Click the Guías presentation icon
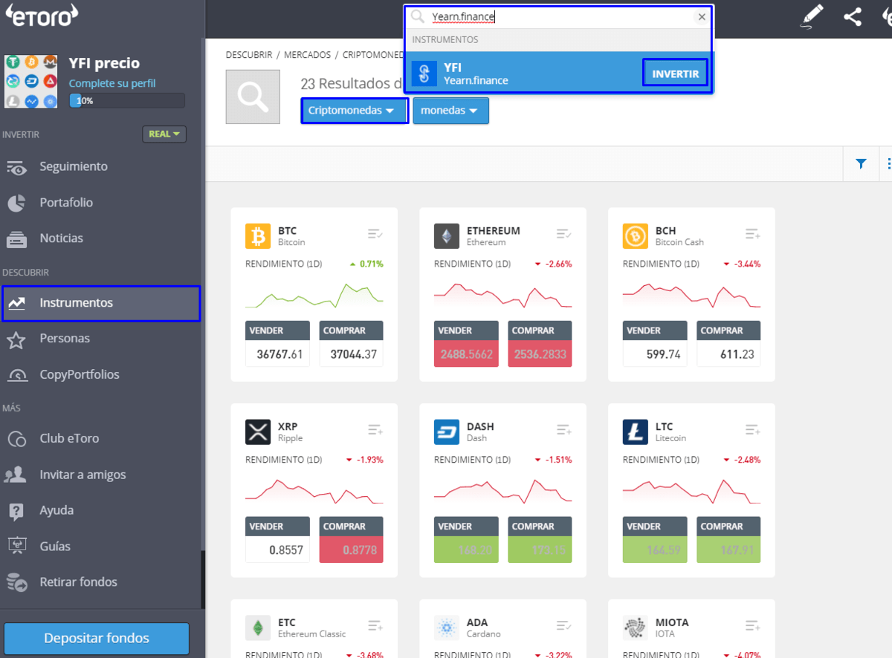The width and height of the screenshot is (892, 658). (16, 547)
